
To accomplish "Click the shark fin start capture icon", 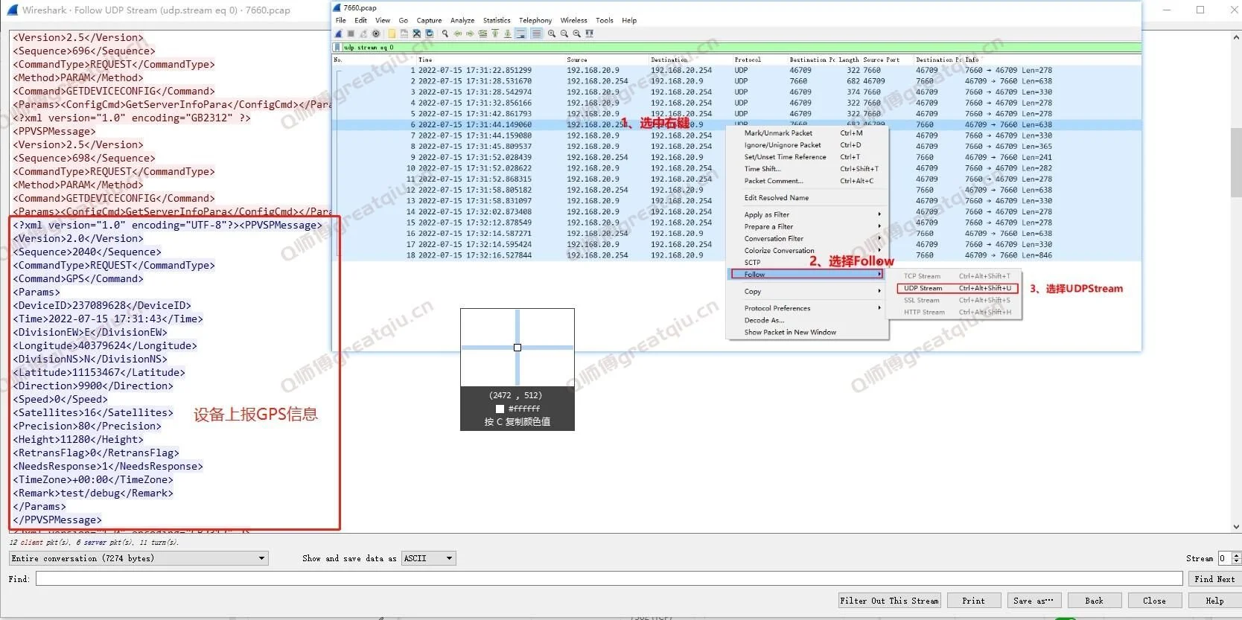I will click(x=338, y=33).
